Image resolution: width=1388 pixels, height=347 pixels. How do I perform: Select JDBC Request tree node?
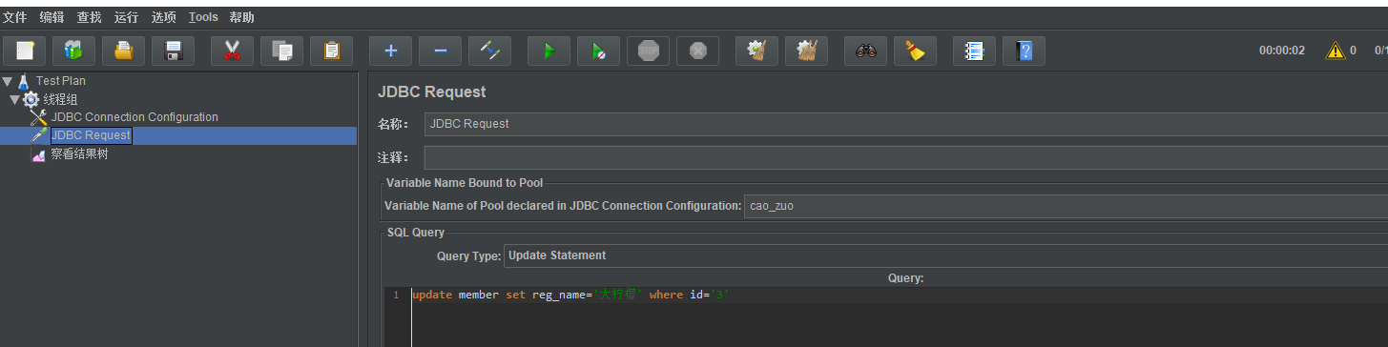pyautogui.click(x=91, y=135)
